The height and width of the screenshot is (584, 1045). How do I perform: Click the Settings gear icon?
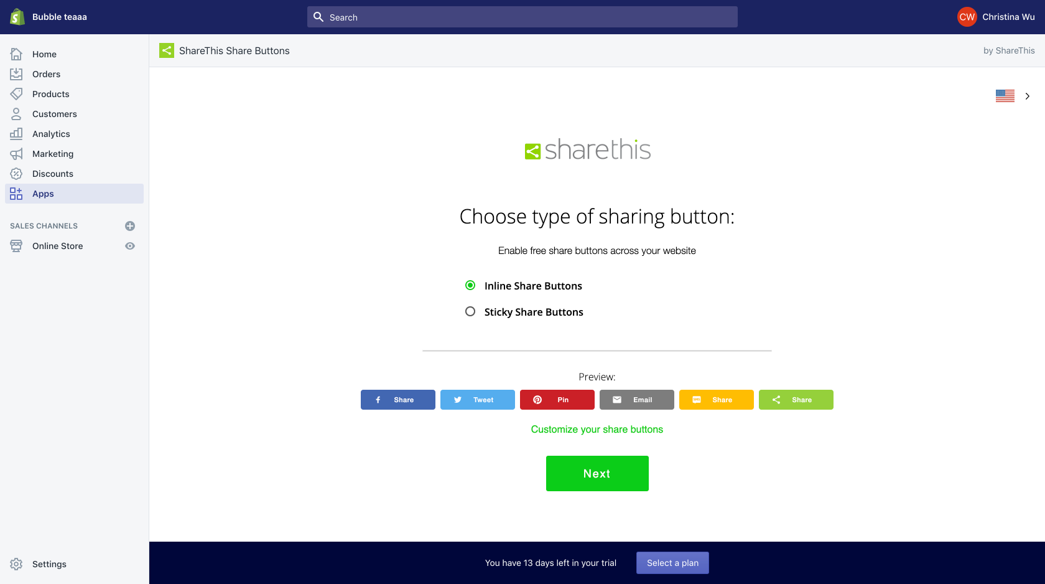click(x=16, y=564)
